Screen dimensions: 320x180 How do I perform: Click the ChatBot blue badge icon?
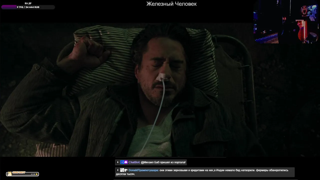pos(122,162)
